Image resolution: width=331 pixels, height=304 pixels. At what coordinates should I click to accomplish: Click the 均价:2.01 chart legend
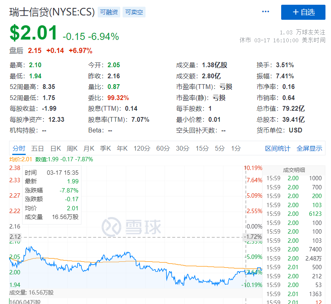21,159
